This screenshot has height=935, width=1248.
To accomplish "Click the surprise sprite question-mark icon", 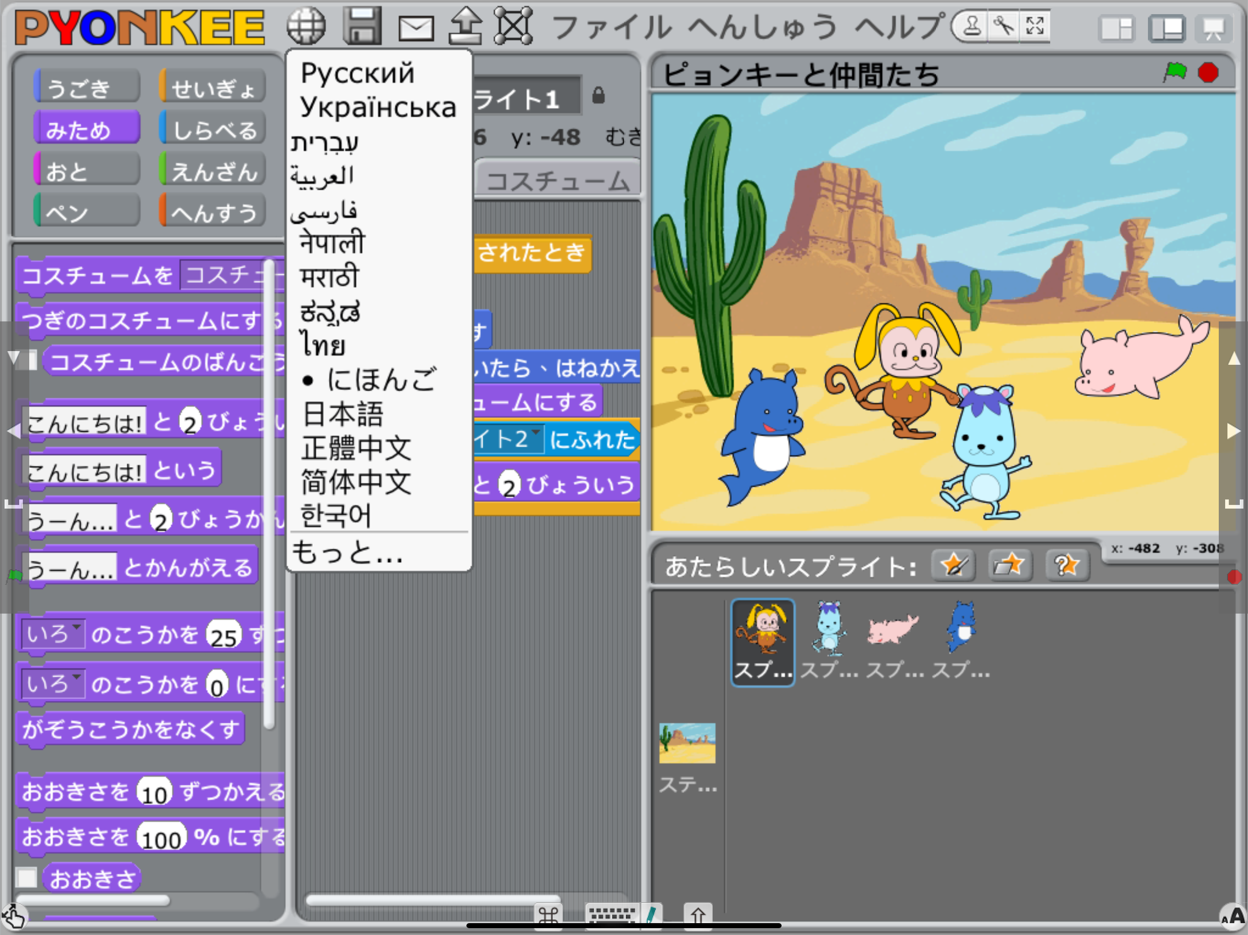I will pyautogui.click(x=1067, y=565).
